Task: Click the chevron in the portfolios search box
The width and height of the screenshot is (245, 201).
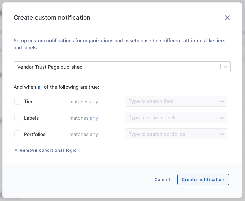Action: click(222, 134)
